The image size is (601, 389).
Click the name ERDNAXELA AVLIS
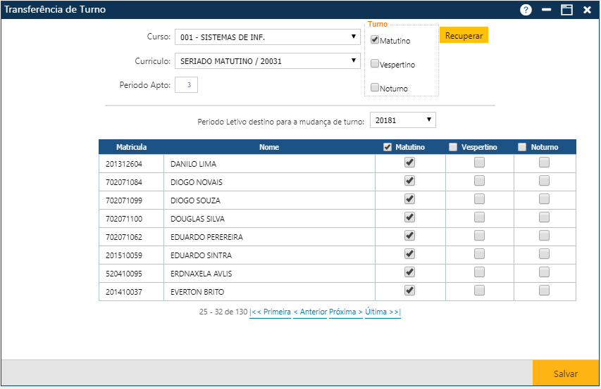pos(201,274)
